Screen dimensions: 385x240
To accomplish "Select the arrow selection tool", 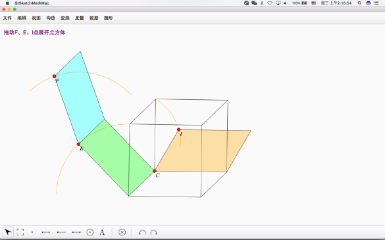I will coord(8,232).
